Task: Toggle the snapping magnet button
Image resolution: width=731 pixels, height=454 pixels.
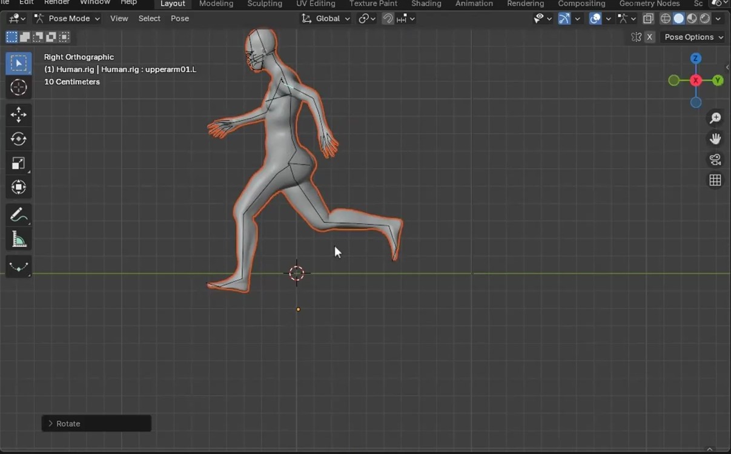Action: [388, 19]
